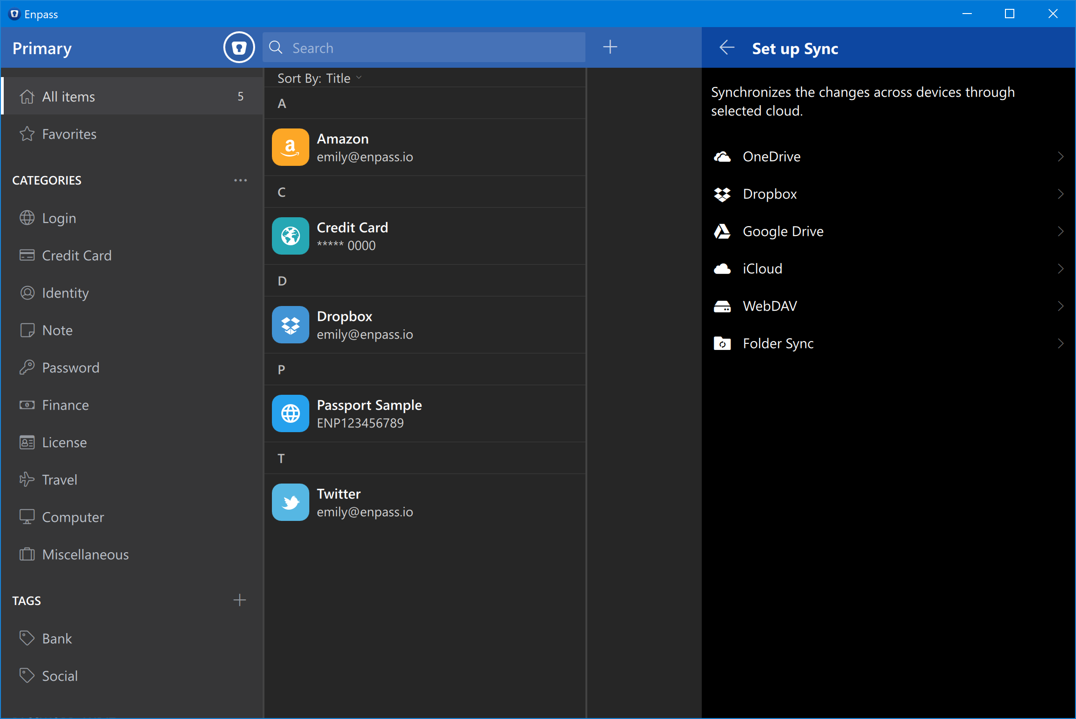Add a new tag with plus icon
This screenshot has width=1076, height=719.
click(240, 600)
